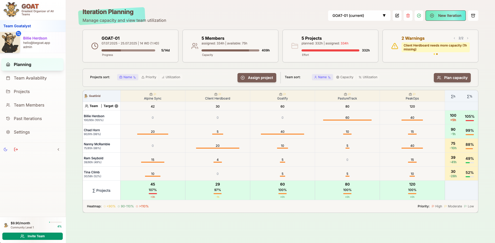Toggle Priority sorting for projects
495x243 pixels.
click(x=149, y=77)
